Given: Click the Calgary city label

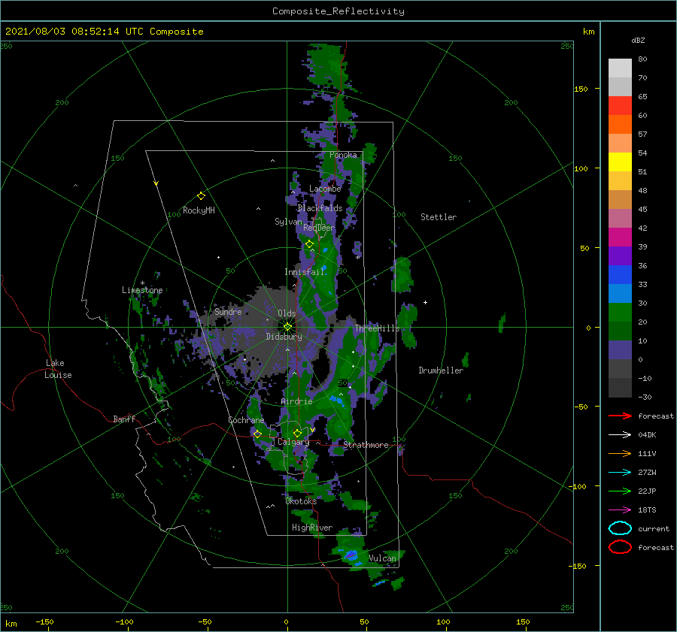Looking at the screenshot, I should [x=293, y=442].
